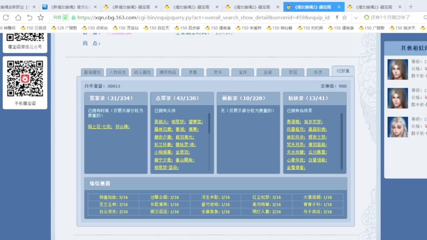Click the 藏宝阁微信公众号 QR code image
427x240 pixels.
25,37
